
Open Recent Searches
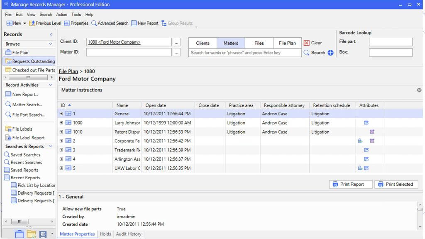tap(23, 162)
